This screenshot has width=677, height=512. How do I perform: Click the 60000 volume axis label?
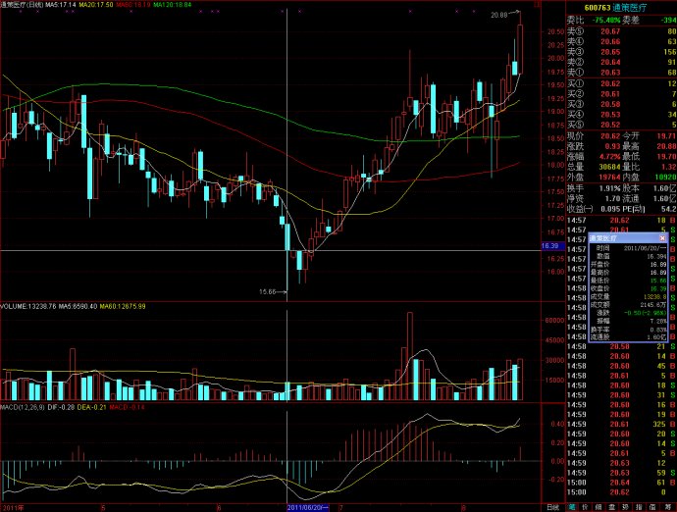[554, 321]
